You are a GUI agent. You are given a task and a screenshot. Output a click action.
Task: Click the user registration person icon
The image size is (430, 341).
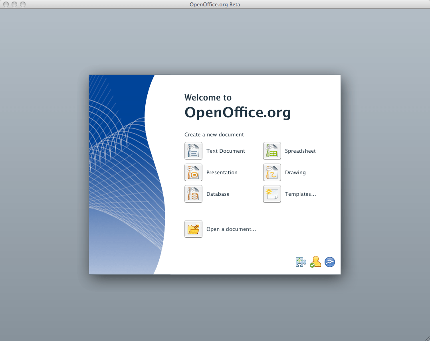315,262
